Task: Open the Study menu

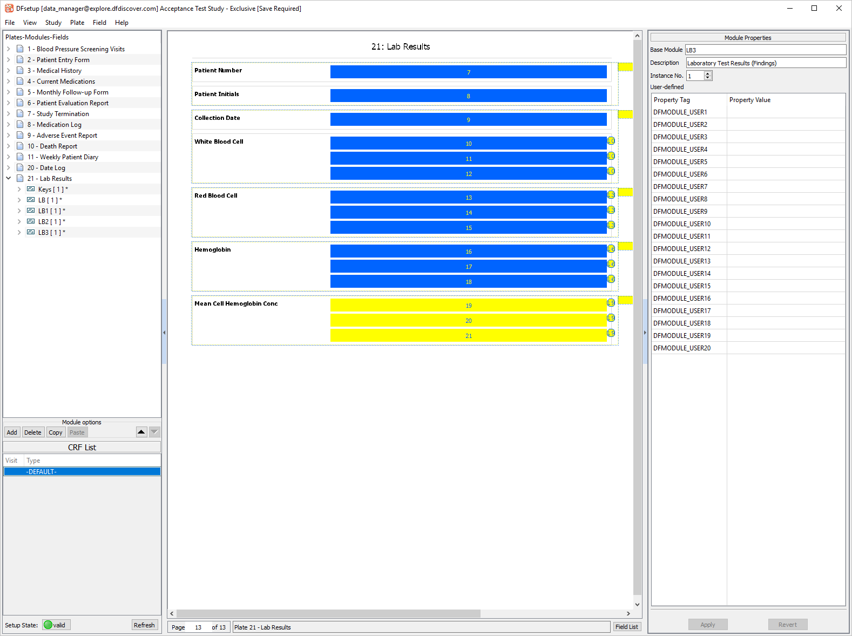Action: pos(53,23)
